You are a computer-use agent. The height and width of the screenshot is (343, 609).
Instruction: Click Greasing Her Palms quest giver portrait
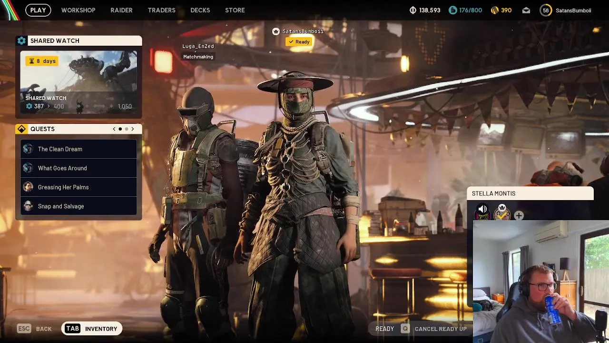pyautogui.click(x=28, y=187)
